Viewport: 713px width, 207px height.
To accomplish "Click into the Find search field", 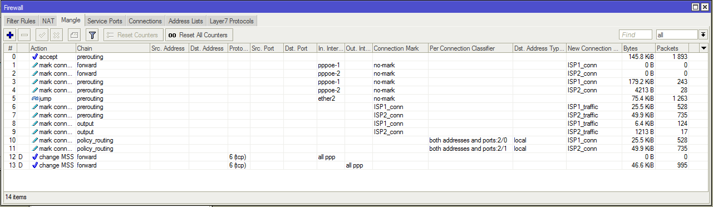I will [636, 34].
